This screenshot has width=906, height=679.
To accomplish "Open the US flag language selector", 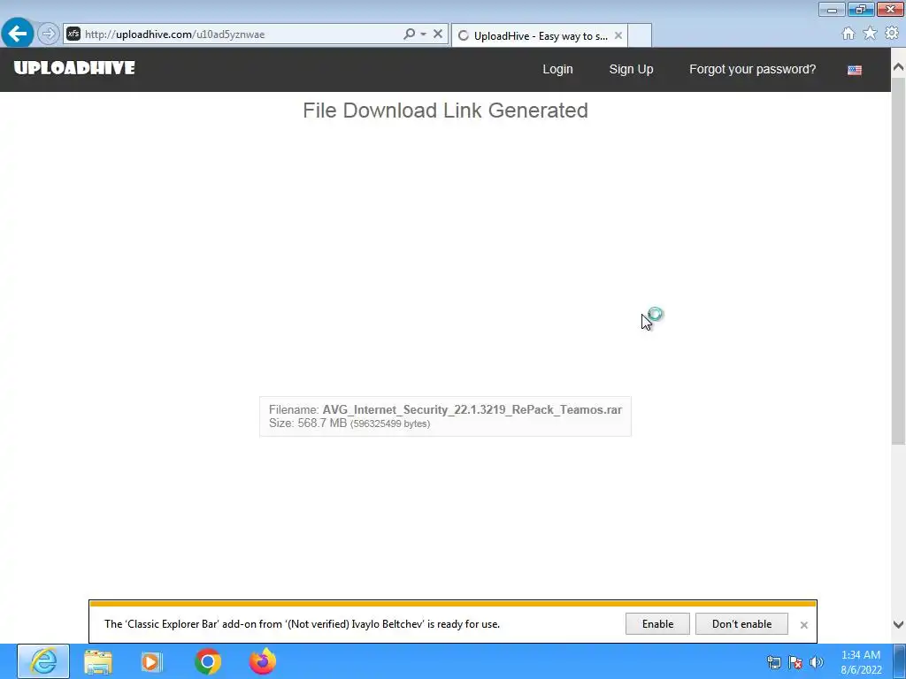I will pos(855,70).
